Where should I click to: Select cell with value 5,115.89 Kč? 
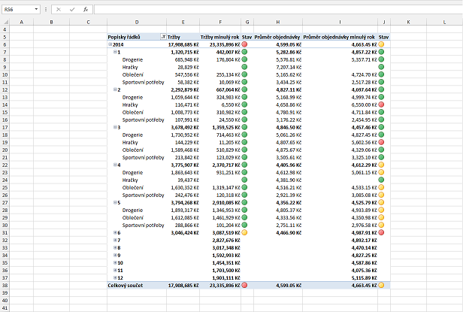tap(340, 277)
